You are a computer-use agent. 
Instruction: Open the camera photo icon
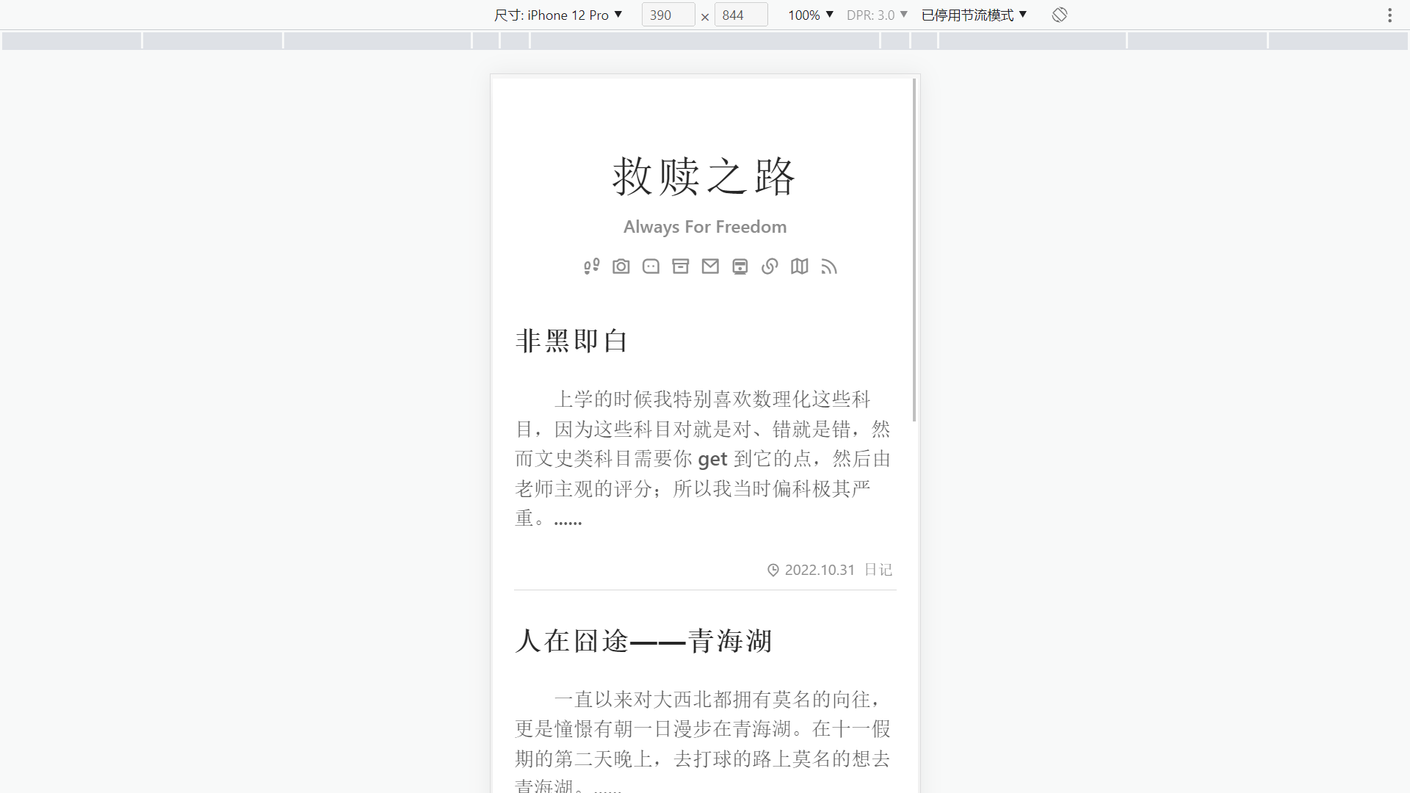(x=621, y=267)
